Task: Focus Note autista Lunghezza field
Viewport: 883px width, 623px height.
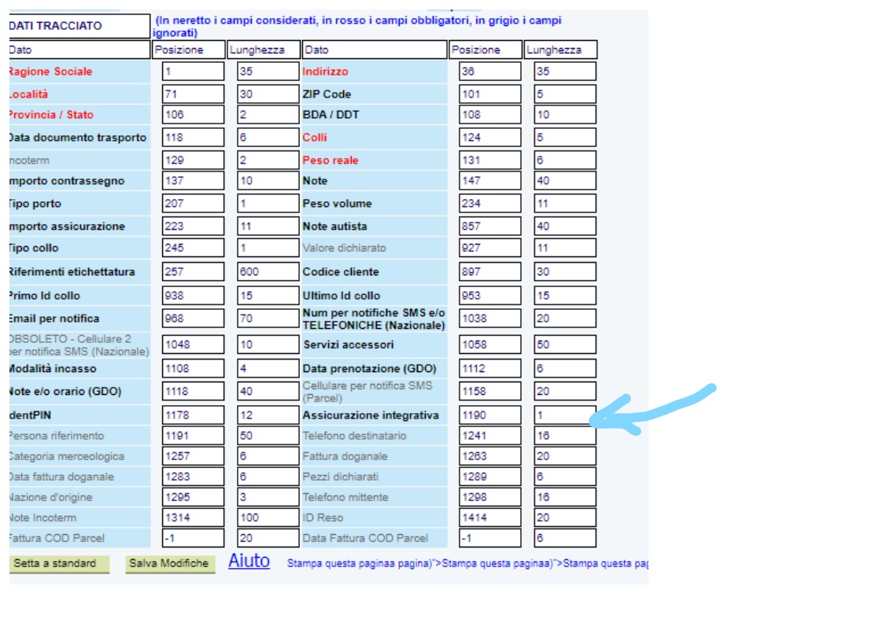Action: click(x=565, y=227)
